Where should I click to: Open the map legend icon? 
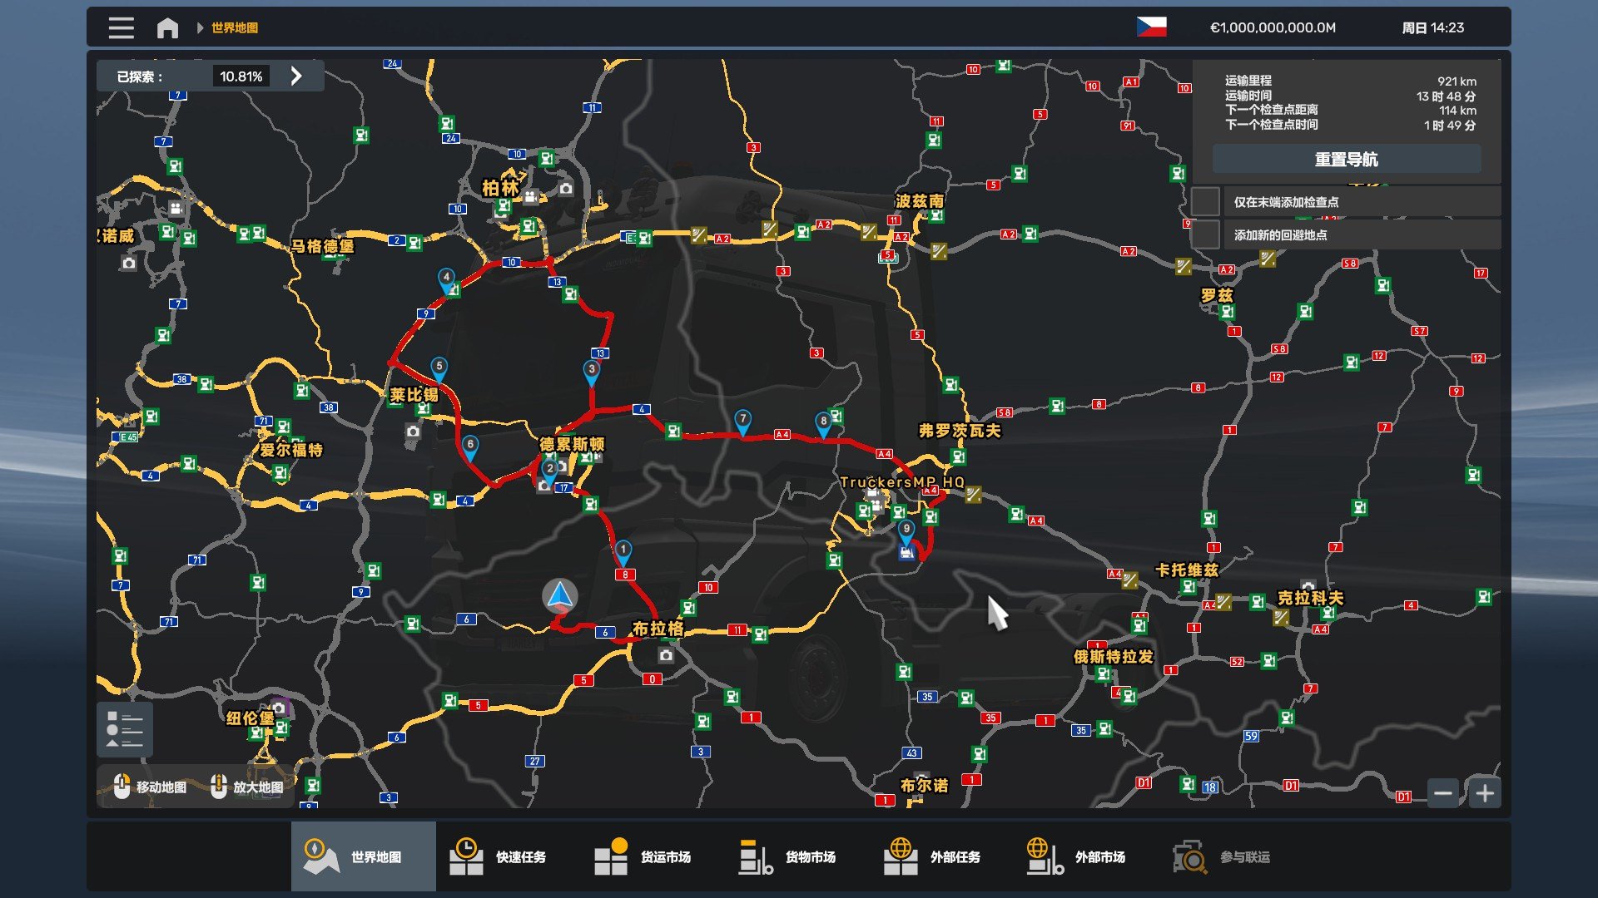(x=125, y=729)
